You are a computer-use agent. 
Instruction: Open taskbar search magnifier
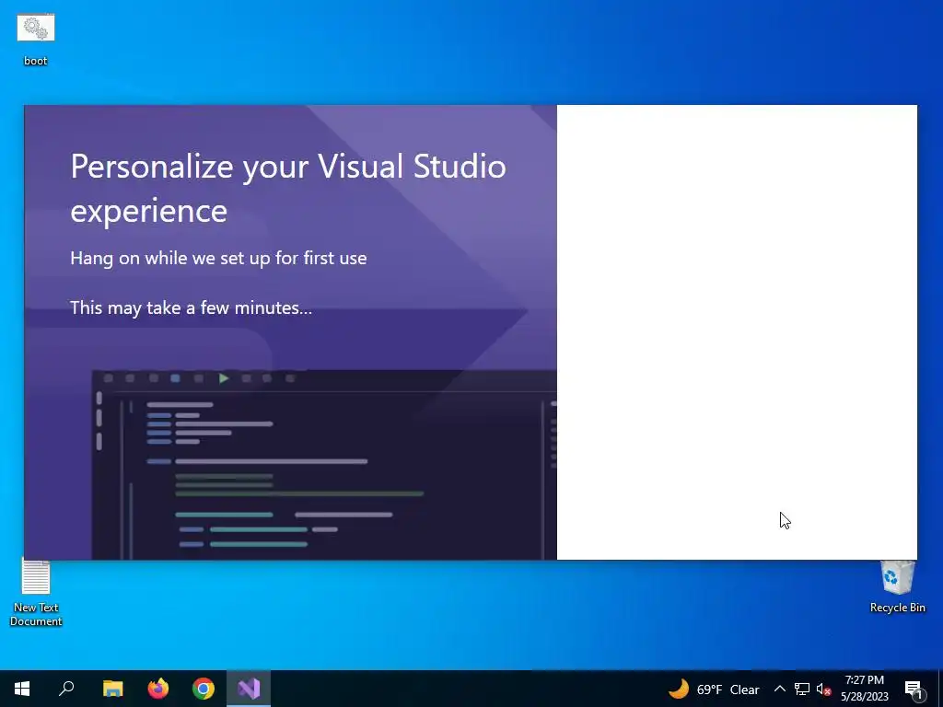(x=66, y=689)
